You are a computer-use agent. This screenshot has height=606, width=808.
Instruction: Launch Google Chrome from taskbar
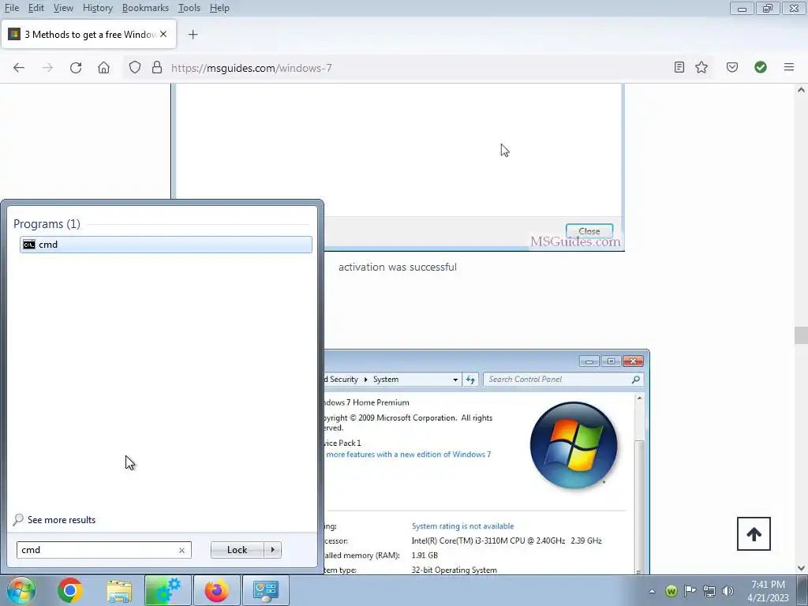pos(70,590)
